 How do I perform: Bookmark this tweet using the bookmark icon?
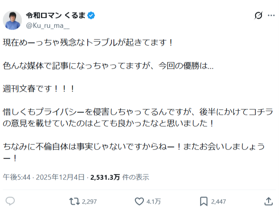pos(204,201)
